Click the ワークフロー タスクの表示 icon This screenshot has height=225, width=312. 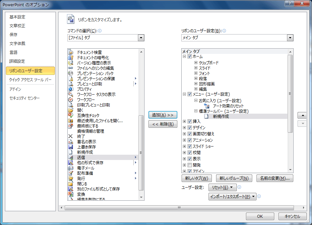coord(71,94)
